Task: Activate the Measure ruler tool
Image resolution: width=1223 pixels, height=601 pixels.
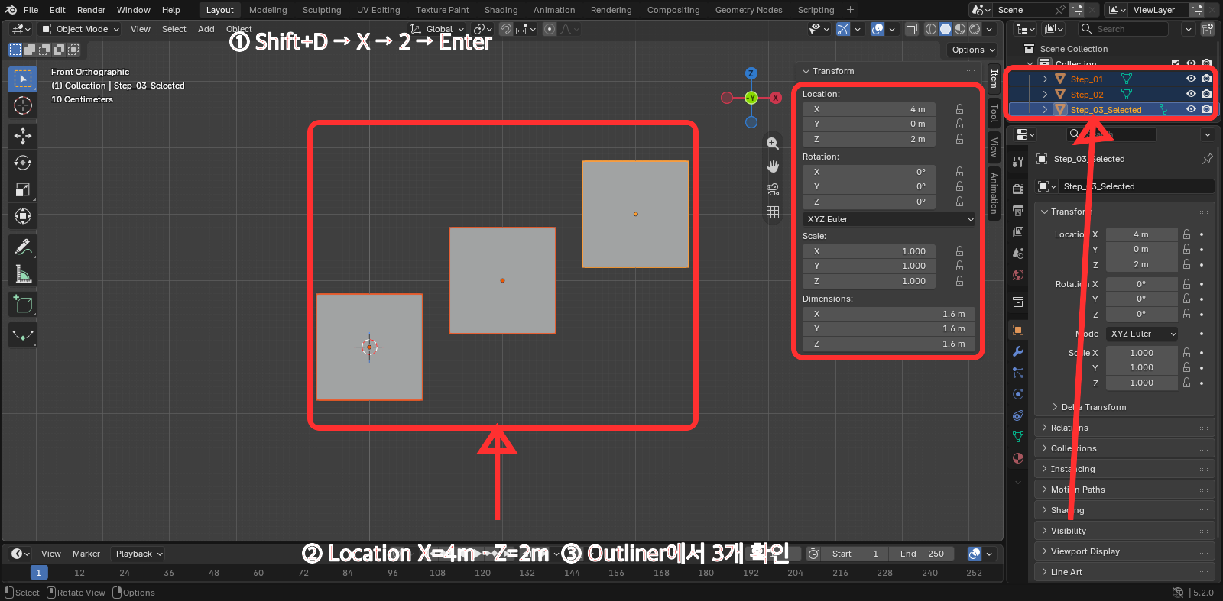Action: tap(23, 273)
